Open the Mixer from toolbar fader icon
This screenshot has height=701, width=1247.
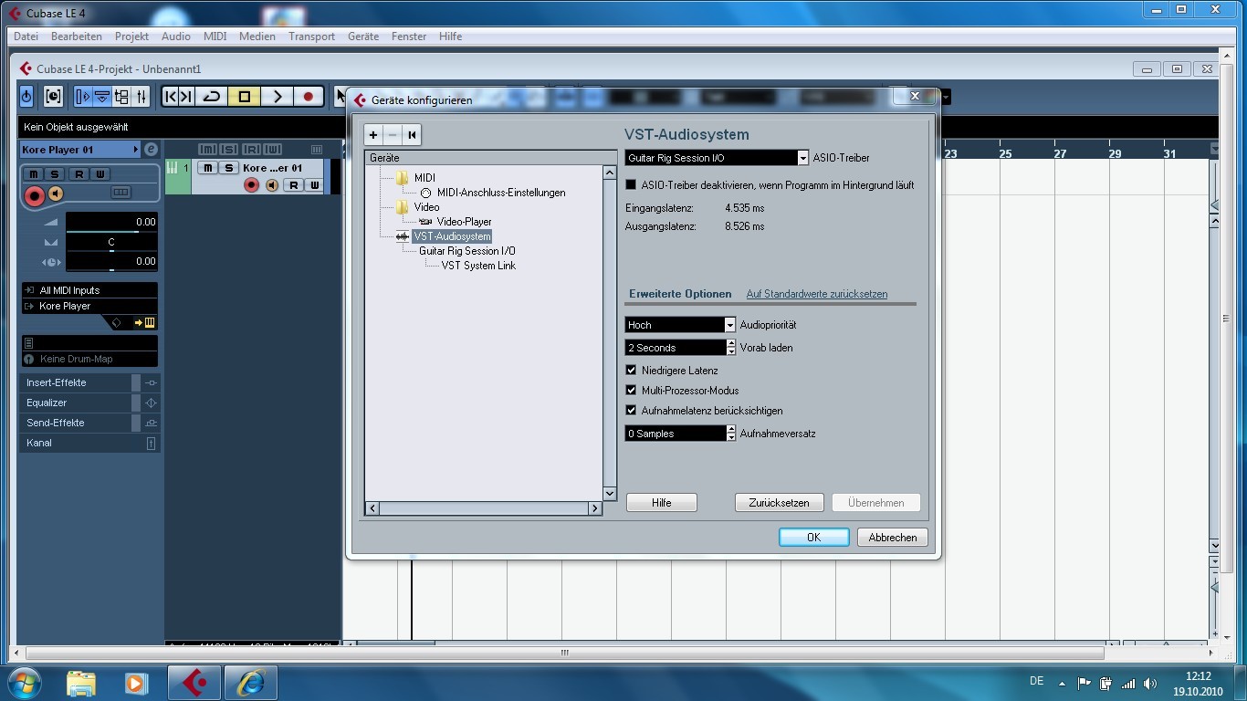click(x=141, y=96)
